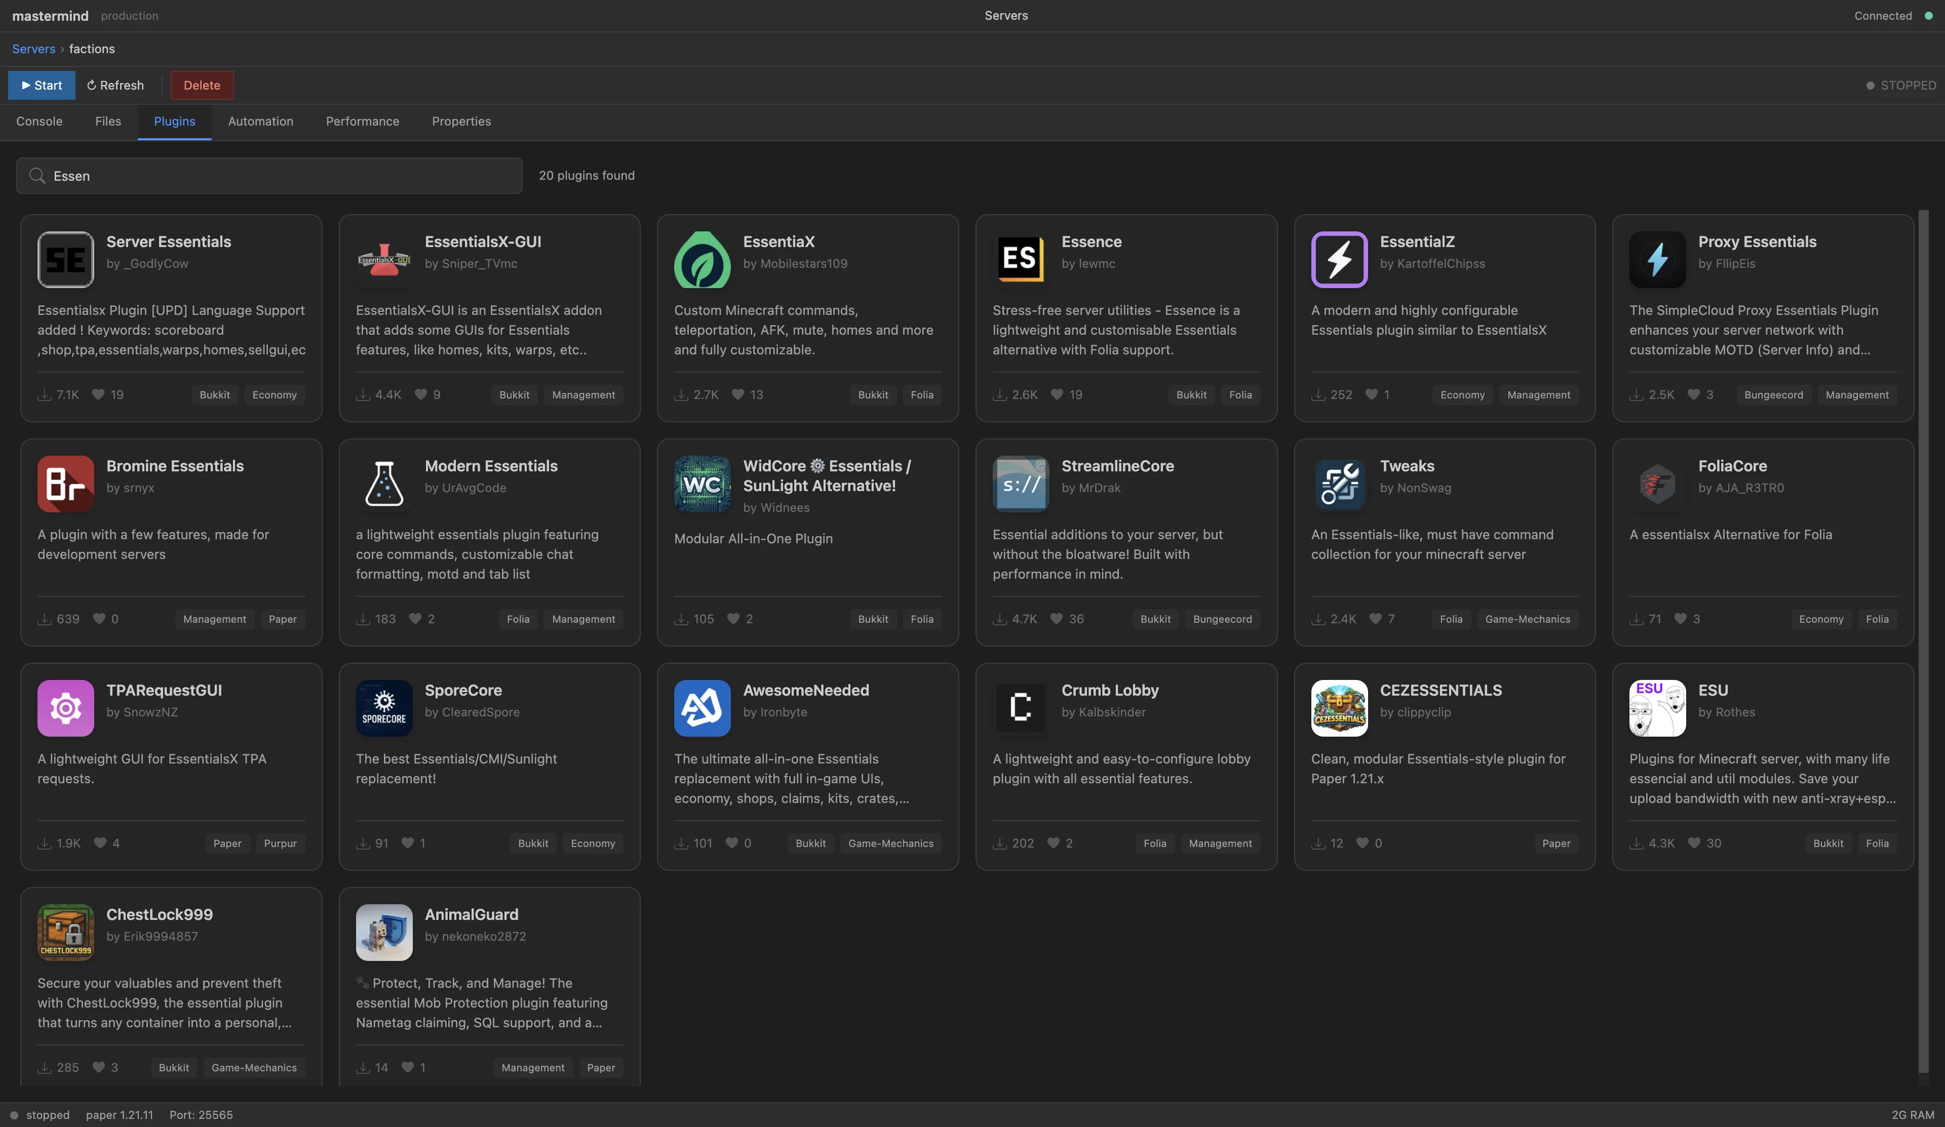The height and width of the screenshot is (1127, 1945).
Task: Select the FoliaCore hexagon icon
Action: (1657, 484)
